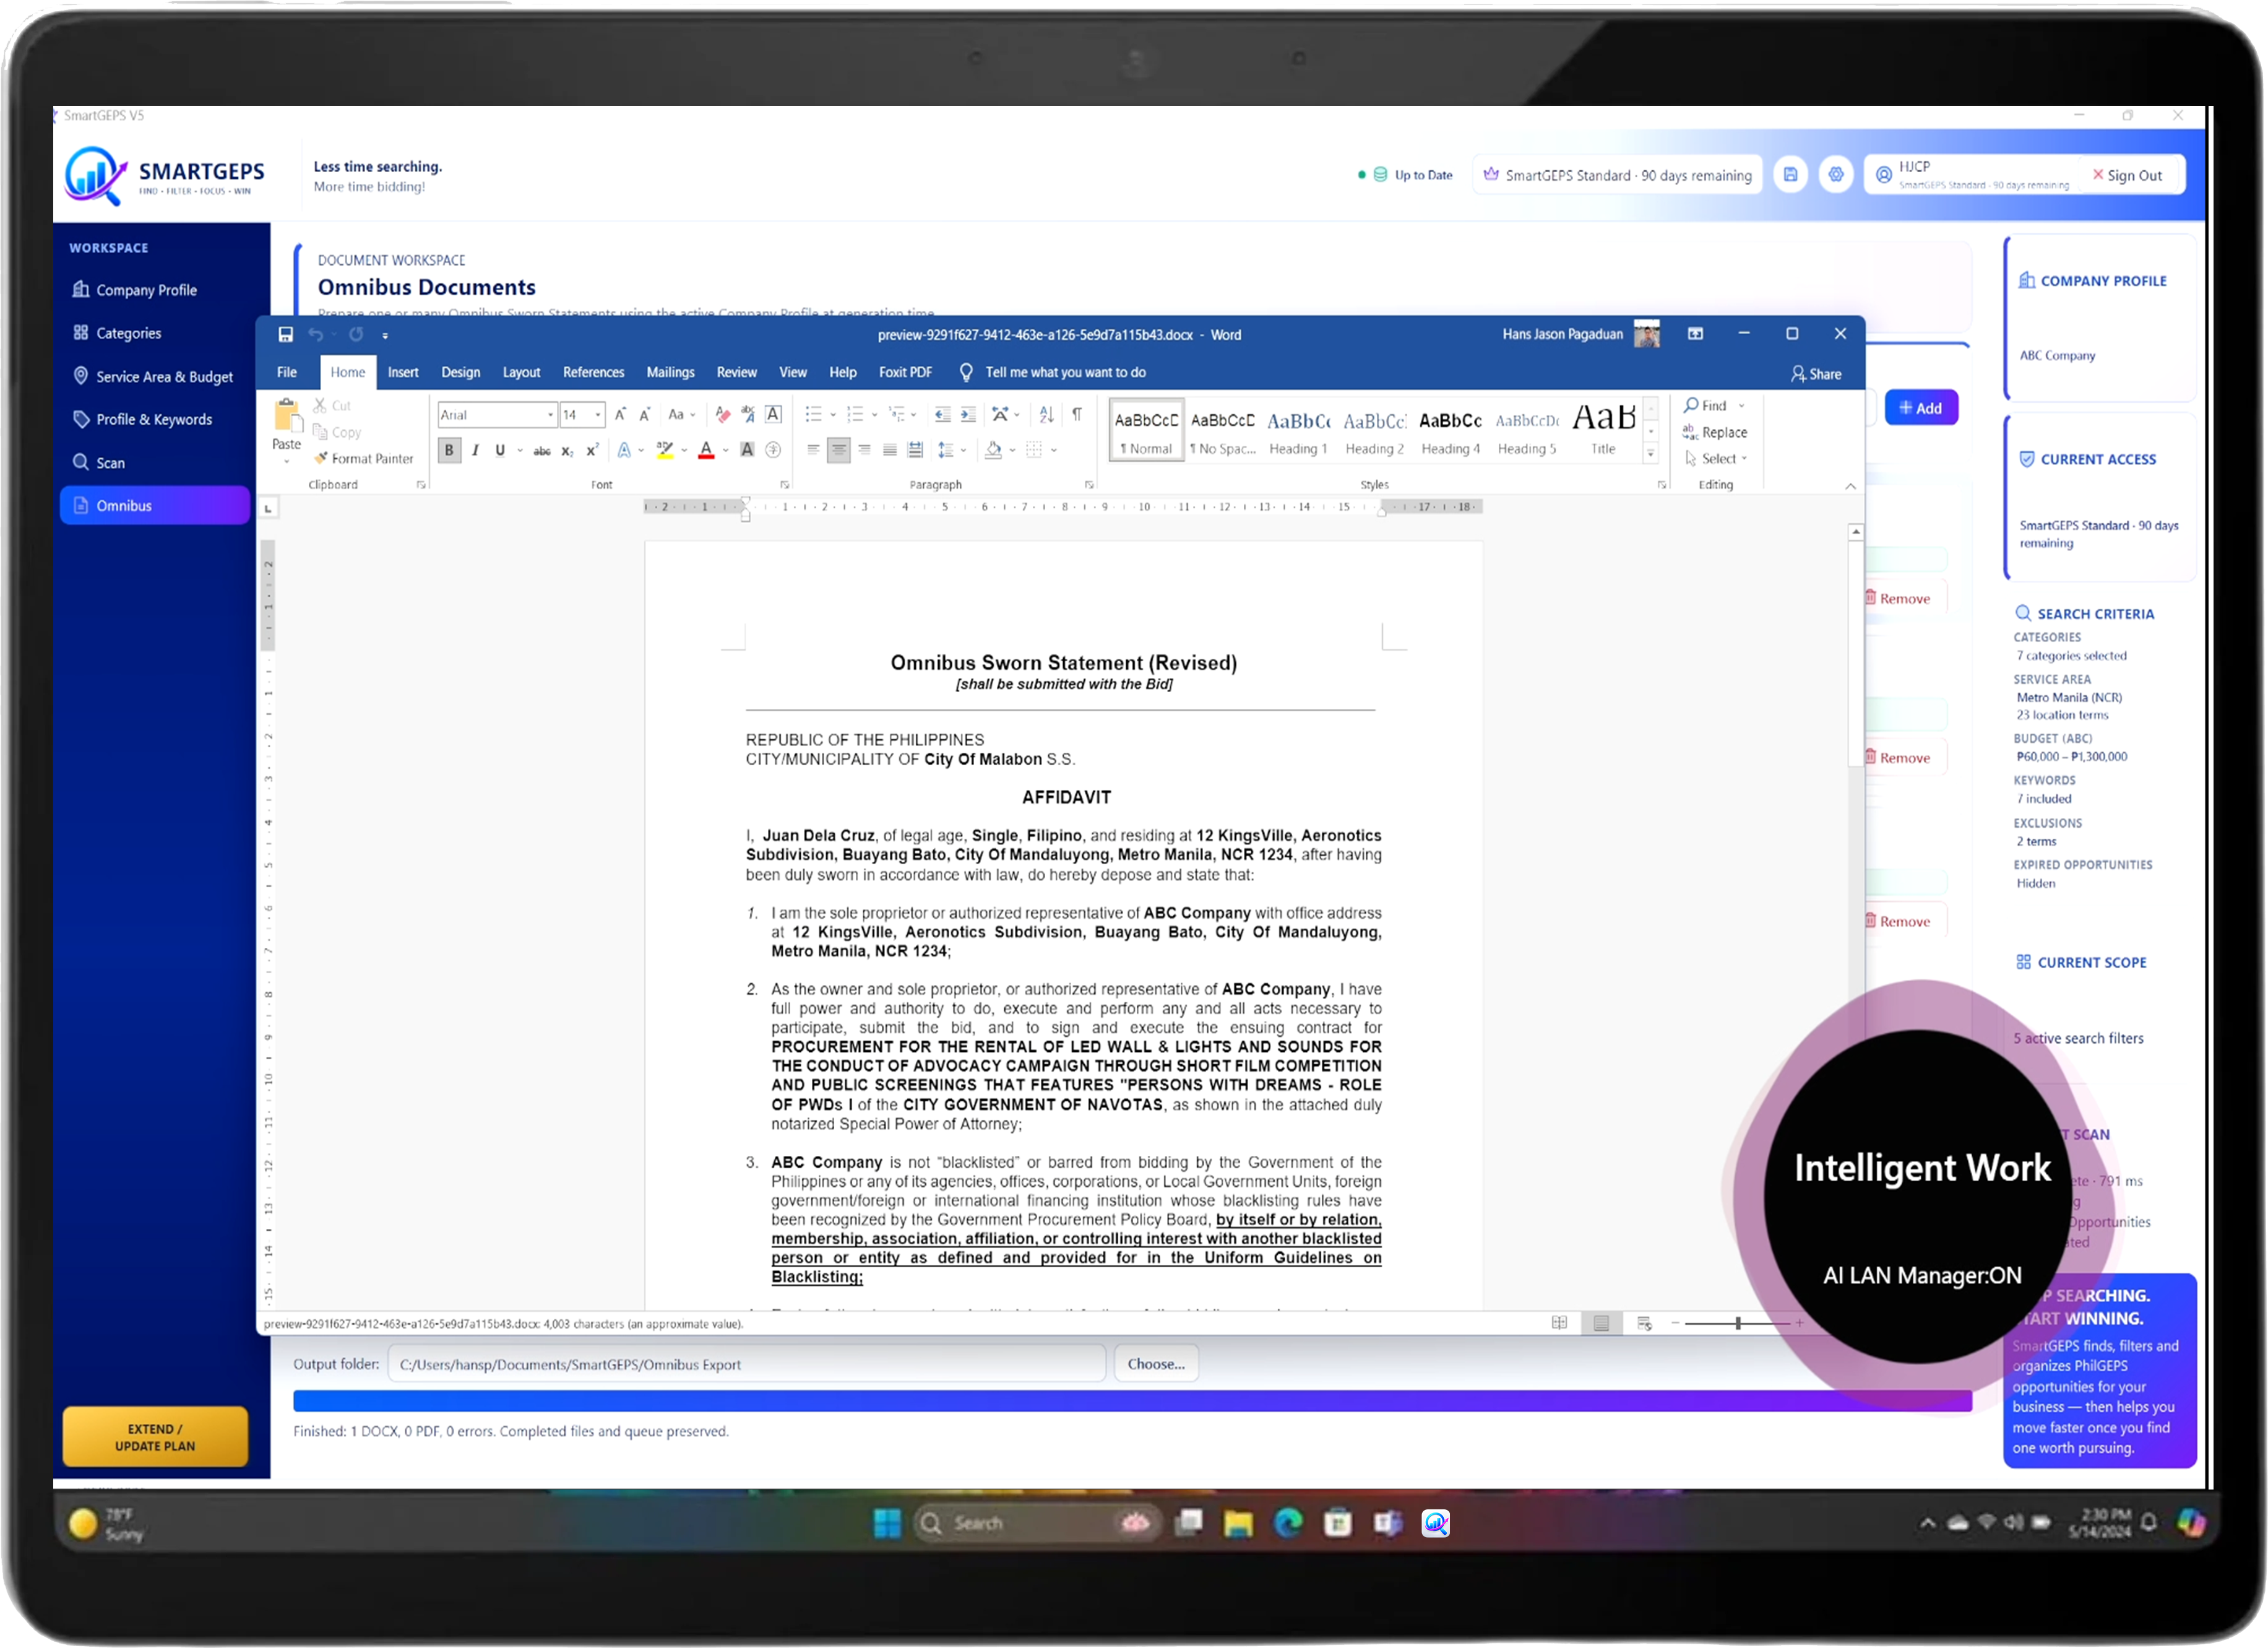Click the Heading 1 style thumbnail
The height and width of the screenshot is (1648, 2268).
point(1298,432)
